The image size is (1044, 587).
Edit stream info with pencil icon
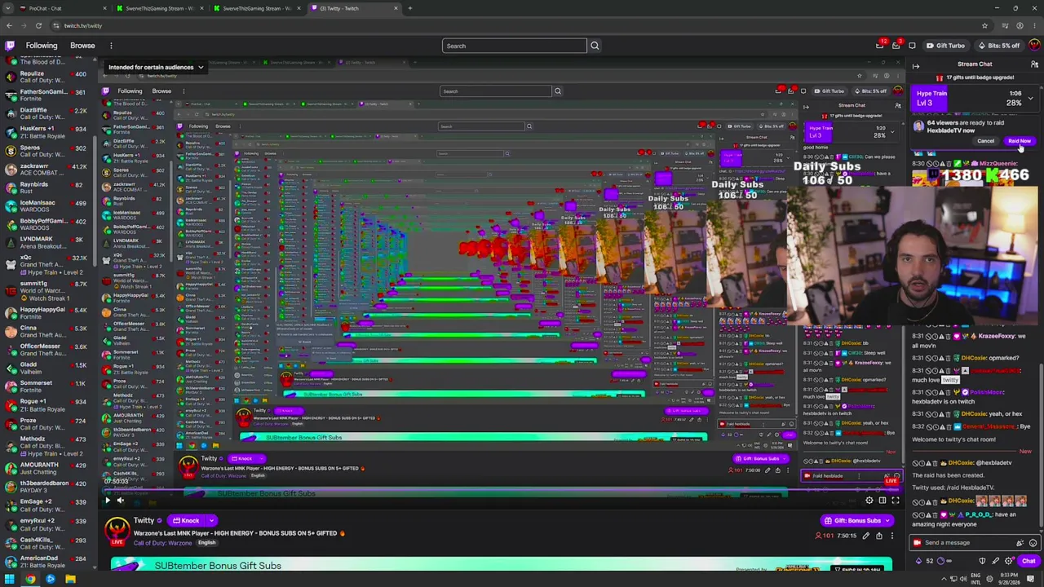[x=866, y=536]
